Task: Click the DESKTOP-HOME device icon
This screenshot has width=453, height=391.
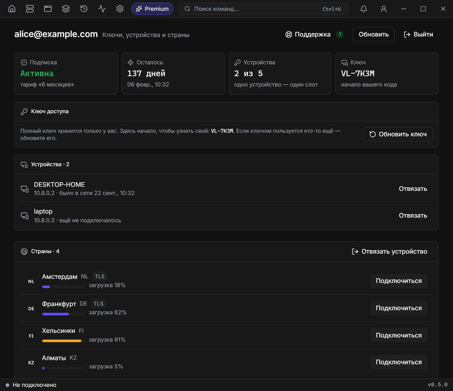Action: coord(25,189)
